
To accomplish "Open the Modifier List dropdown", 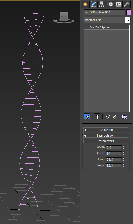I will pyautogui.click(x=107, y=20).
